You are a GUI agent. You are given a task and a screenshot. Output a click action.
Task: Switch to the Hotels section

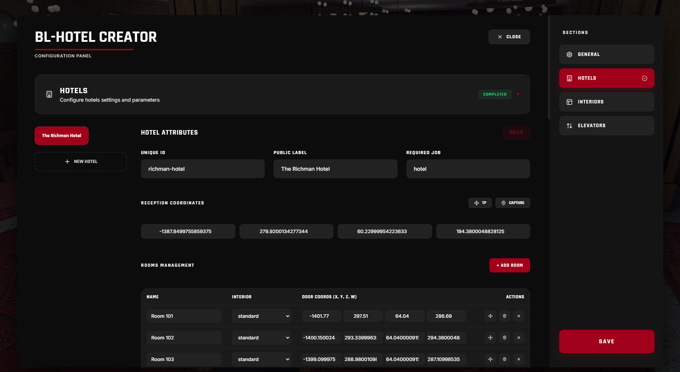coord(607,78)
